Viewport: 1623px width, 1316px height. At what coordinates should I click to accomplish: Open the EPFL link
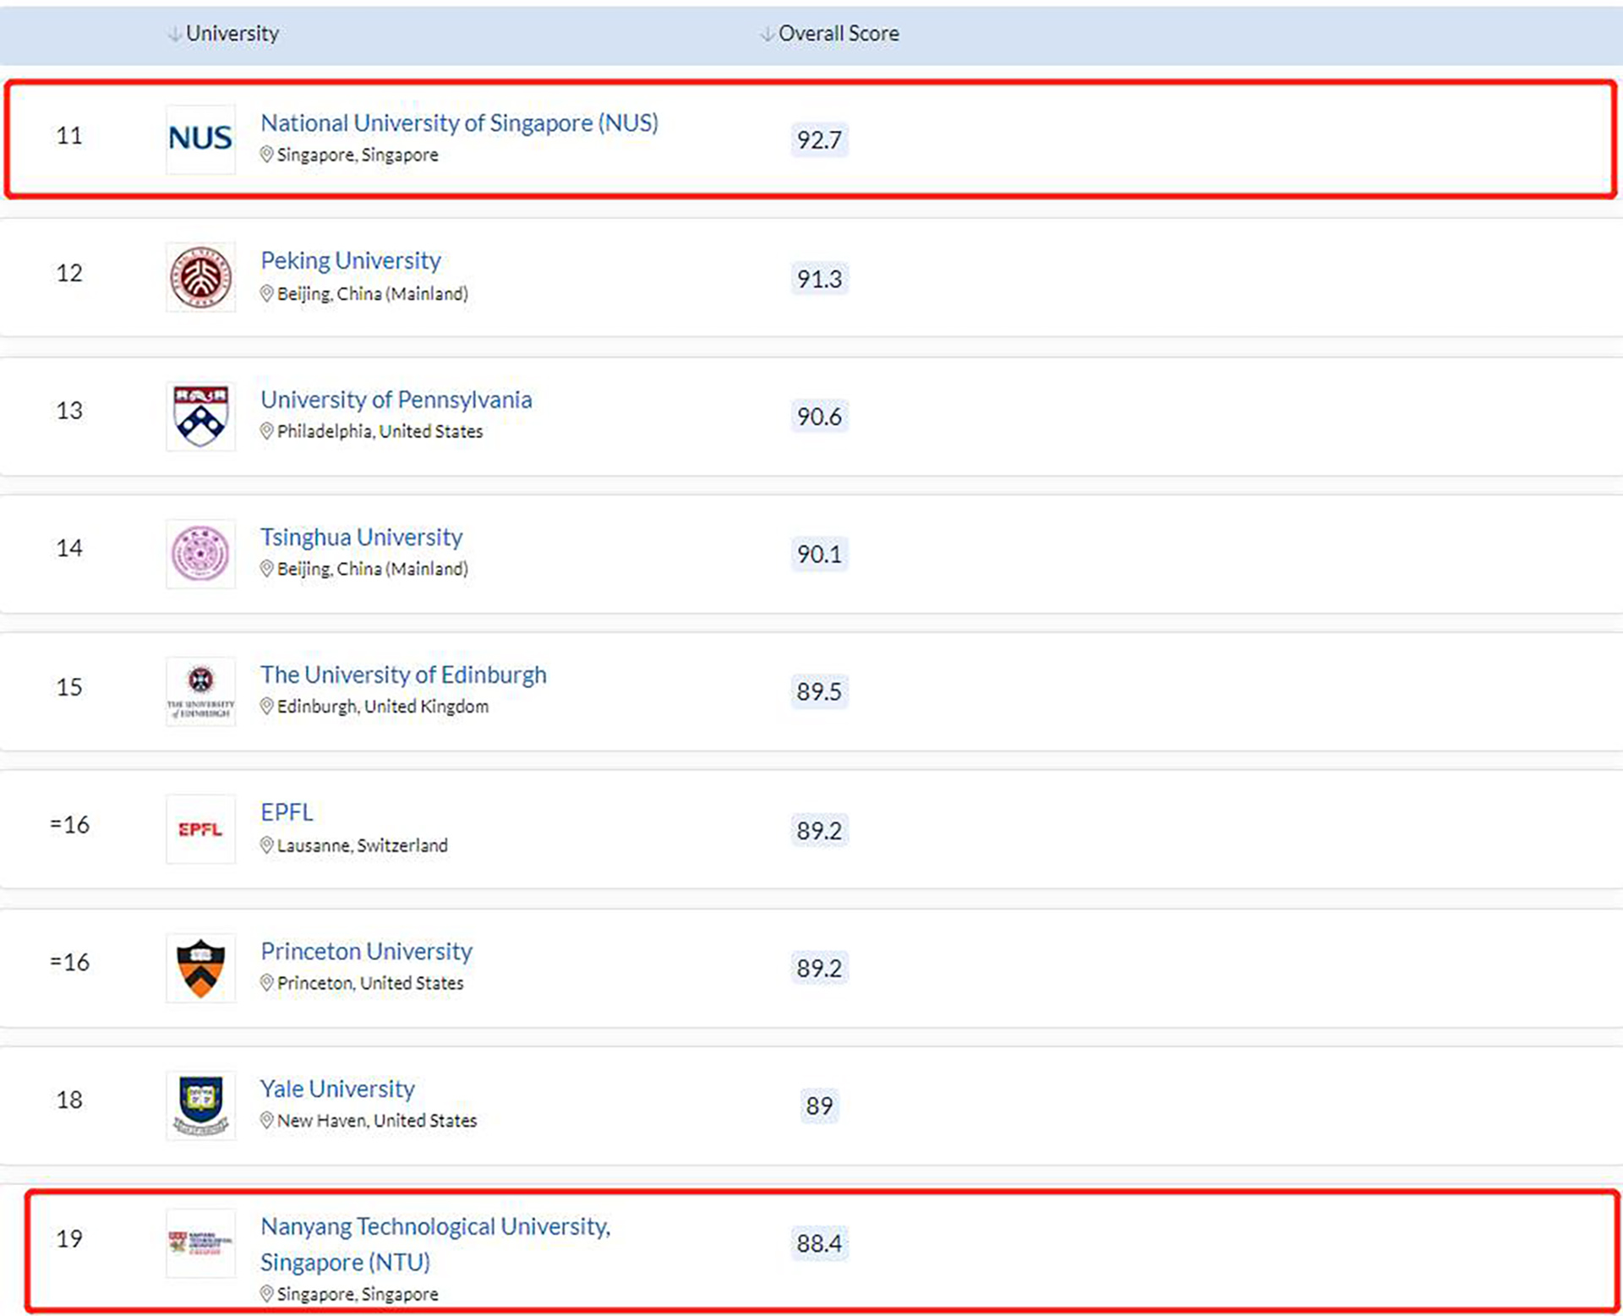click(x=287, y=813)
